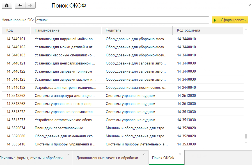This screenshot has width=252, height=165.
Task: Close the Поиск ОКОФ tab
Action: point(180,154)
